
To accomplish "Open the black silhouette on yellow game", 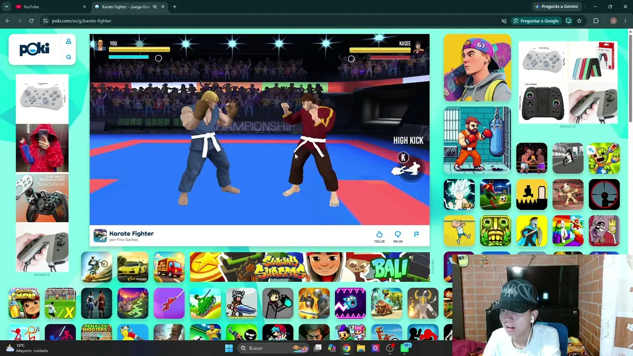I will 532,195.
